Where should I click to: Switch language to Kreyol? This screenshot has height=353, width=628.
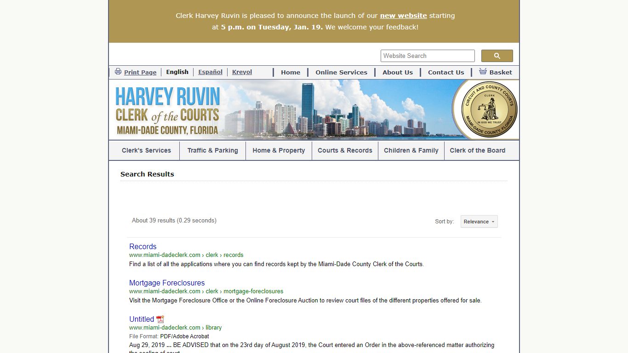pyautogui.click(x=242, y=72)
